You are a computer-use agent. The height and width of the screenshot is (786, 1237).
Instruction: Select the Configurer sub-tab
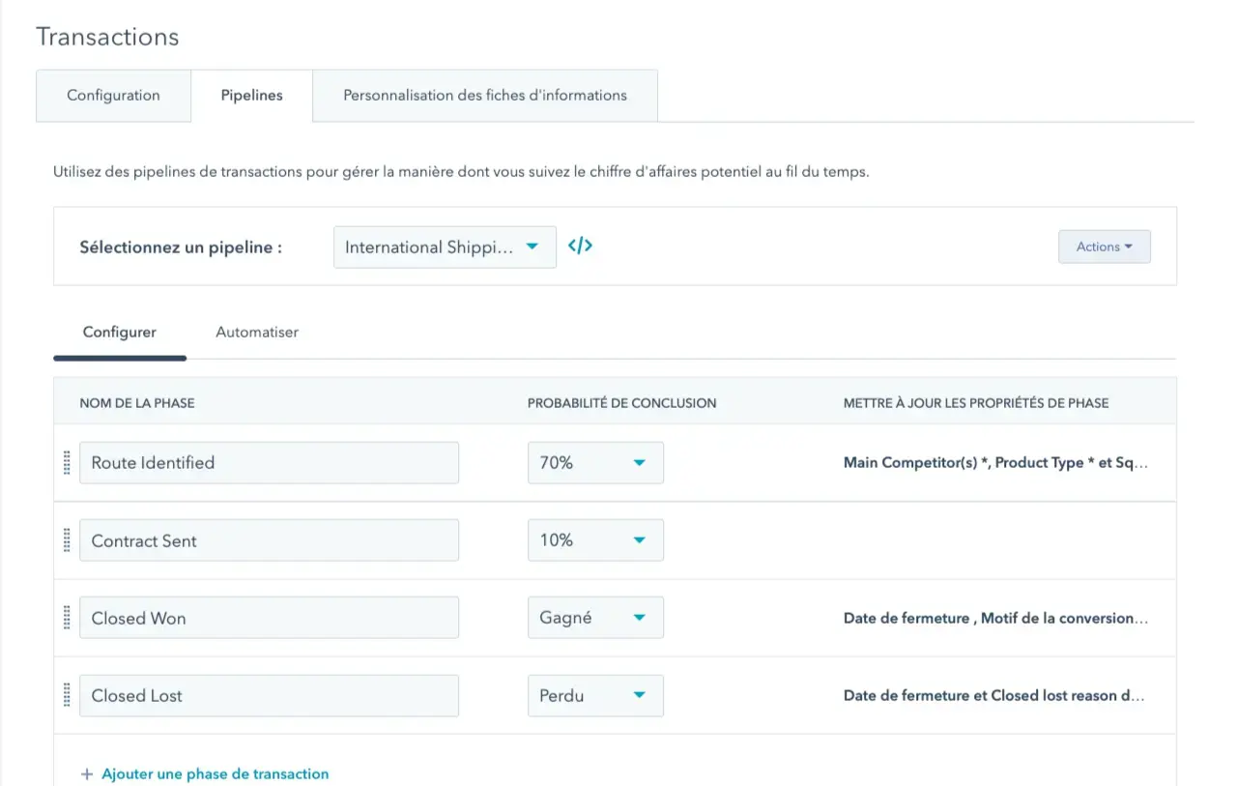120,332
